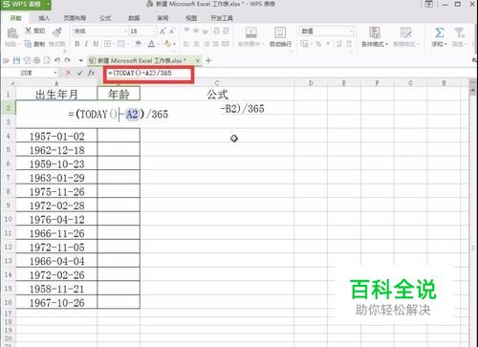Click the vertical scrollbar up arrow
The height and width of the screenshot is (347, 478).
click(x=473, y=90)
